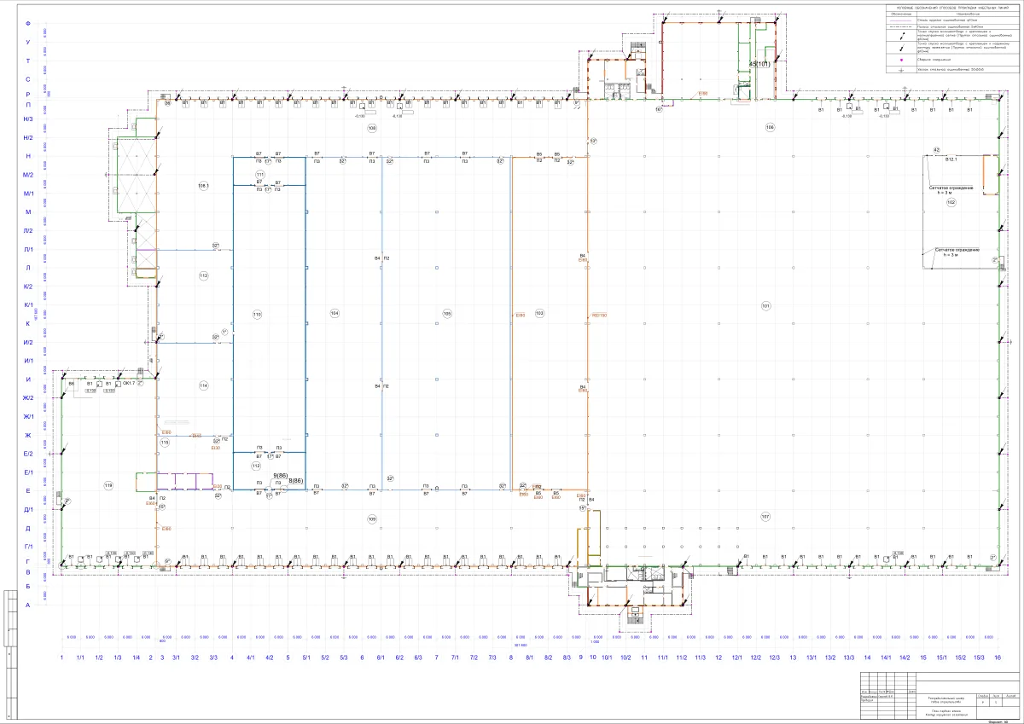The height and width of the screenshot is (724, 1024).
Task: Click the magenta dot symbol in the legend table
Action: tap(901, 61)
